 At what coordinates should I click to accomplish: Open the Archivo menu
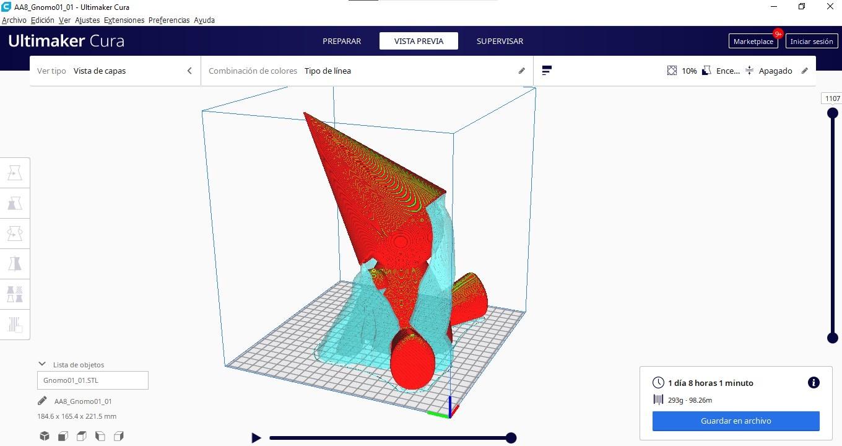pos(14,20)
